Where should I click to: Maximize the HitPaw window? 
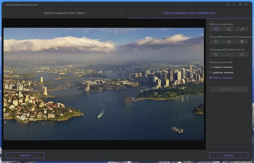240,4
